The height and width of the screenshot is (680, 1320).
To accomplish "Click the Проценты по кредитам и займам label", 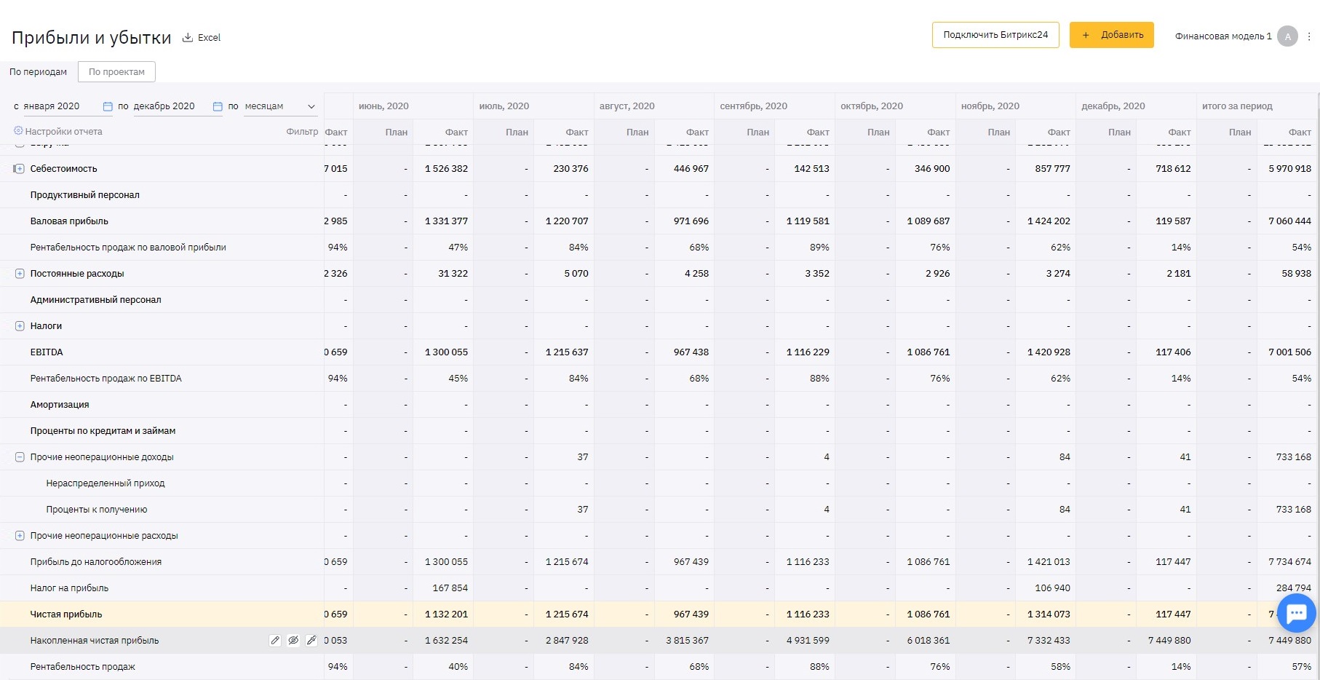I will (x=103, y=431).
